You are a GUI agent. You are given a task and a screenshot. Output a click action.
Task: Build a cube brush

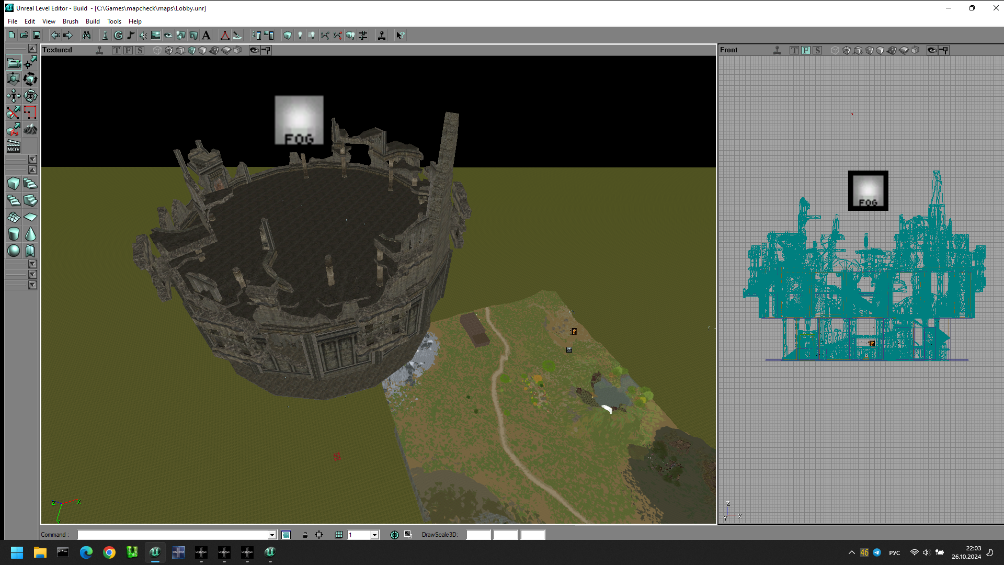(x=14, y=184)
